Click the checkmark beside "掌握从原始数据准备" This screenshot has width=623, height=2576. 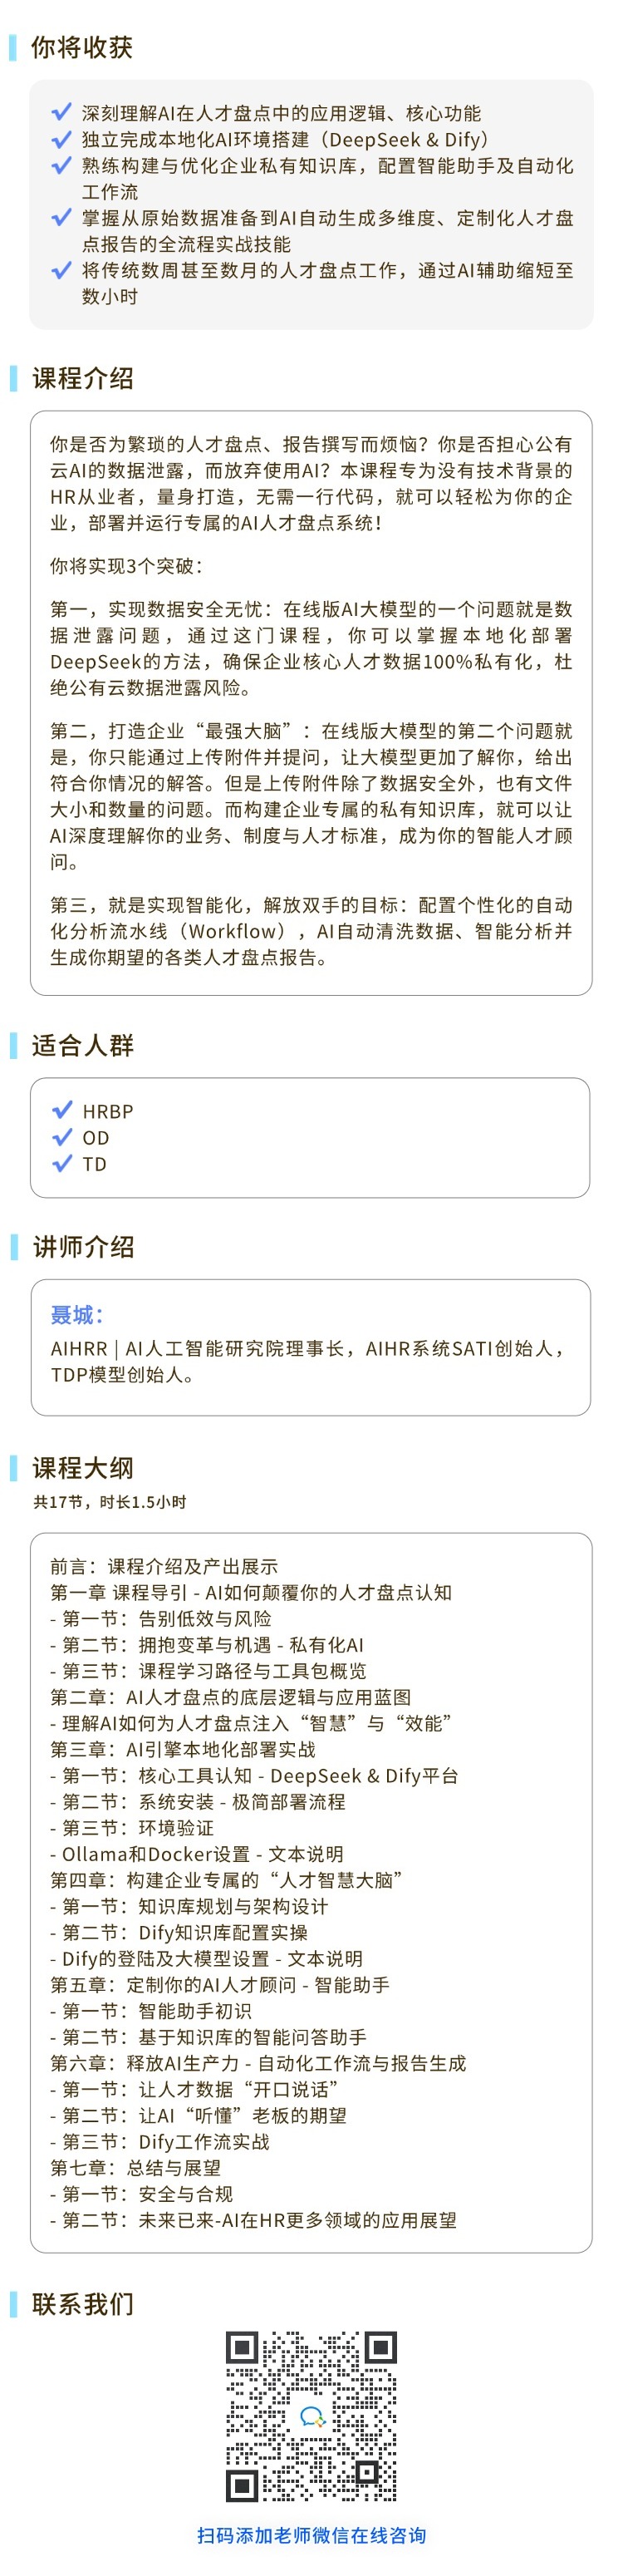[x=61, y=217]
